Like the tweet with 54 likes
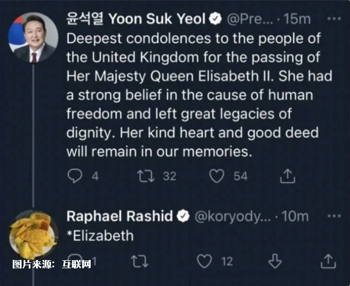 pyautogui.click(x=216, y=176)
